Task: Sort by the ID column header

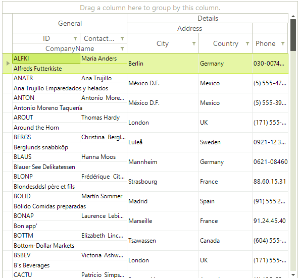Action: 46,38
